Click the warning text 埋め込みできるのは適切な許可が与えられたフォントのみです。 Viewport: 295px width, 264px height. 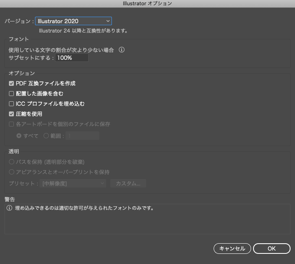tap(85, 208)
